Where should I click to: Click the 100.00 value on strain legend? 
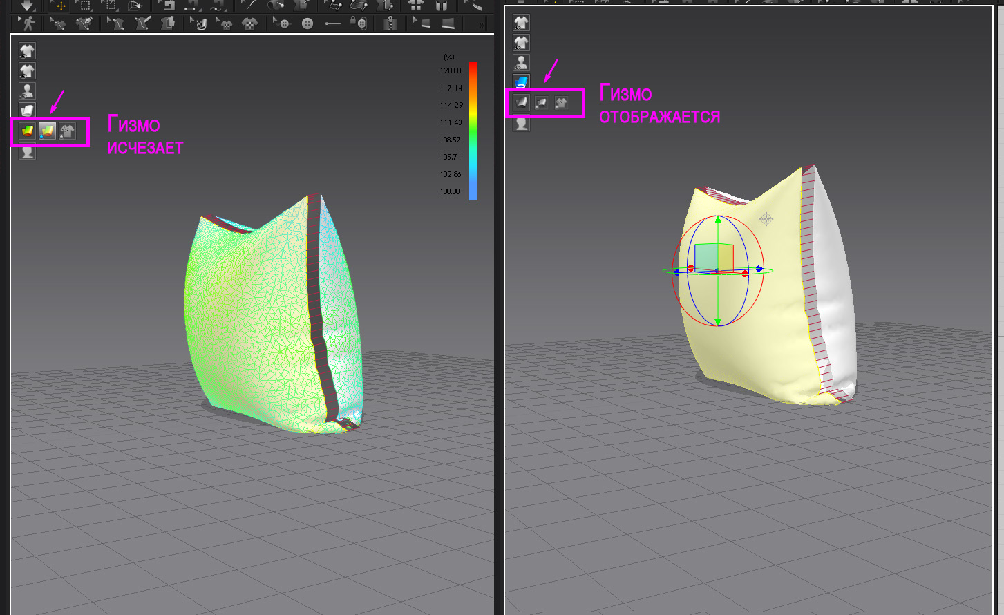click(x=451, y=191)
